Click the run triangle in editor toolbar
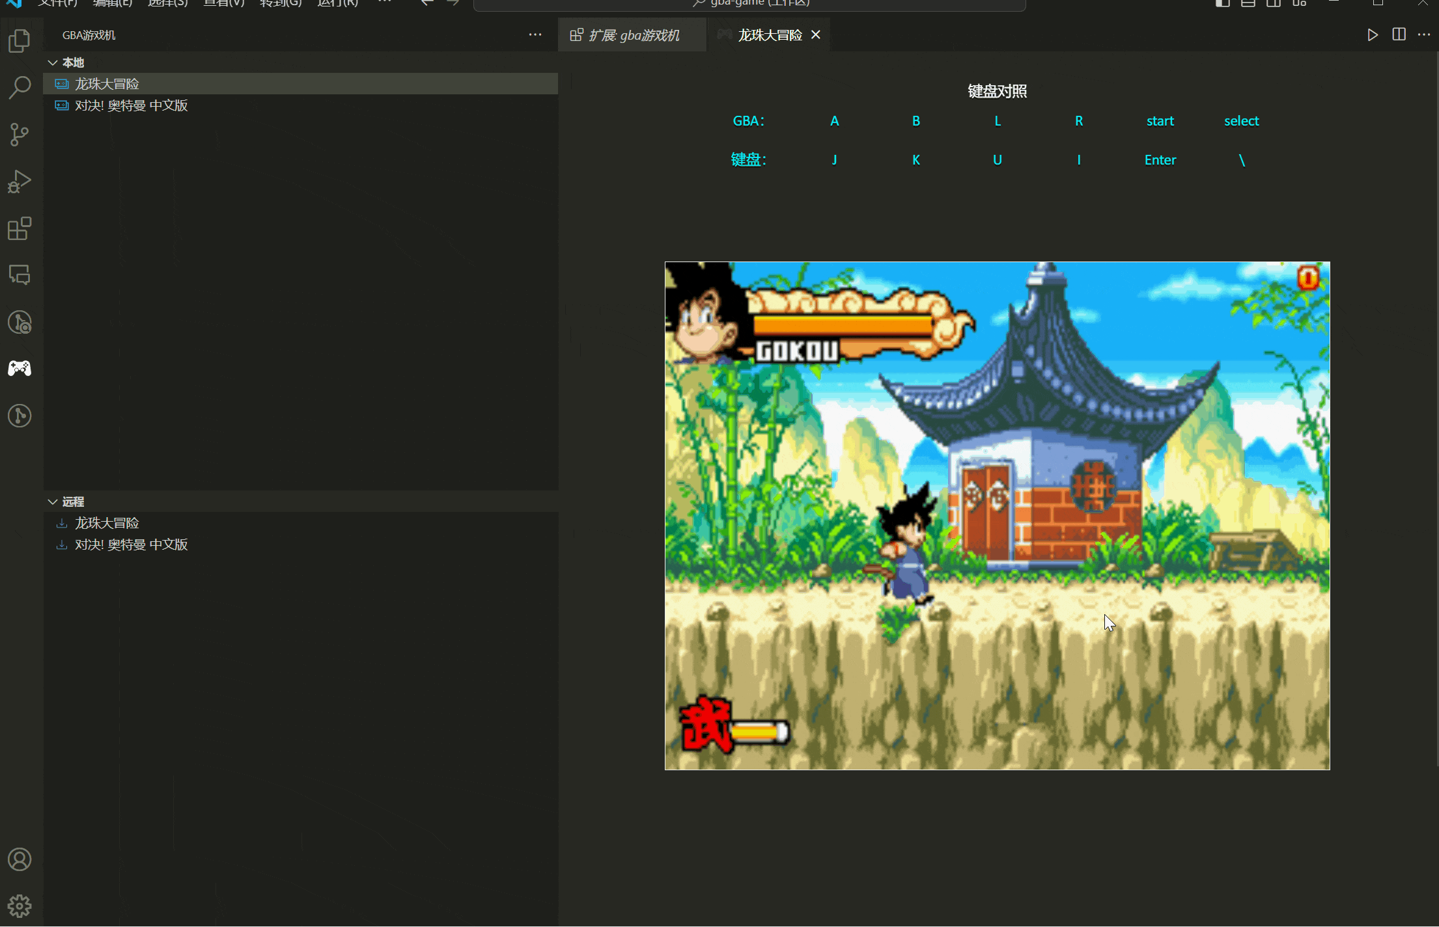 1373,34
